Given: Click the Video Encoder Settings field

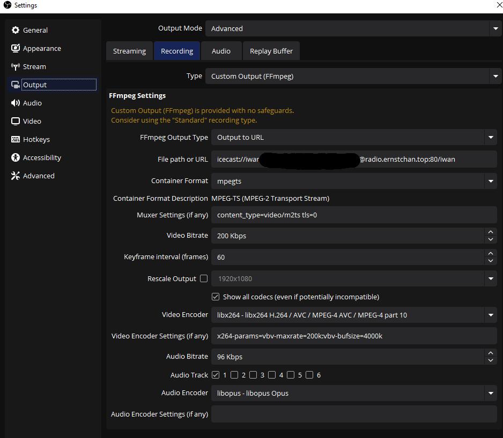Looking at the screenshot, I should click(x=354, y=336).
